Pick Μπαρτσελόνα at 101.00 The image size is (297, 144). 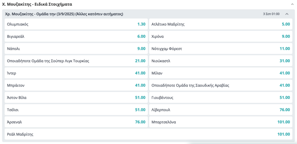[221, 122]
